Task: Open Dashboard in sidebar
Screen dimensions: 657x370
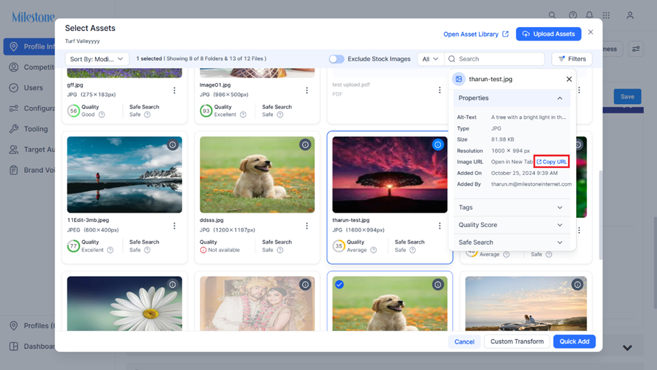Action: 32,346
